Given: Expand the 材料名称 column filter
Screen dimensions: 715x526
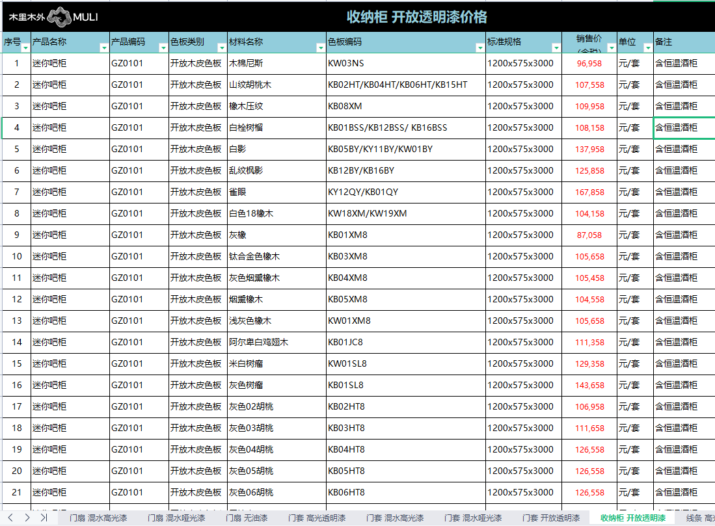Looking at the screenshot, I should 320,47.
